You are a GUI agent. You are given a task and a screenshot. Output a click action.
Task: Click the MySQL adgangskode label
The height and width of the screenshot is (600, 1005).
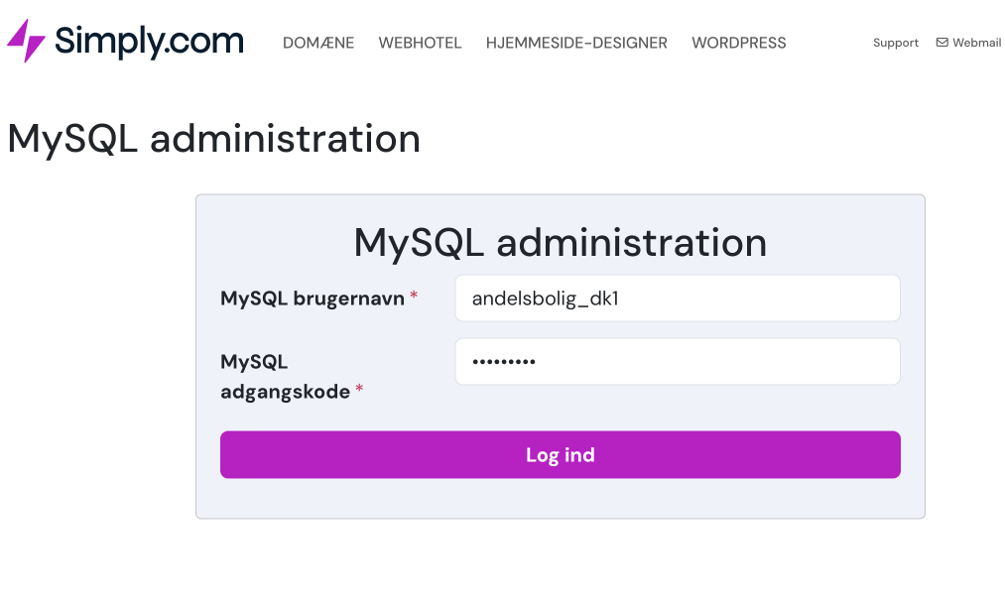pos(285,376)
